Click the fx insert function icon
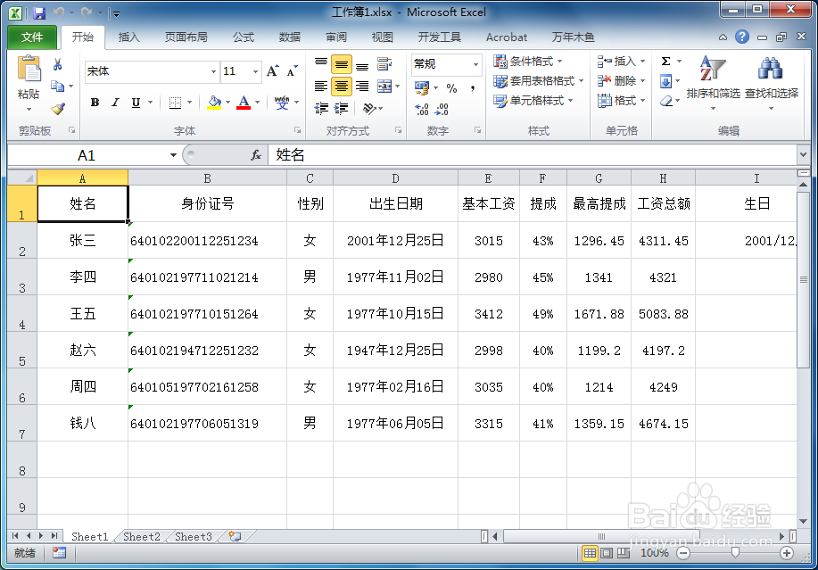 (x=256, y=155)
